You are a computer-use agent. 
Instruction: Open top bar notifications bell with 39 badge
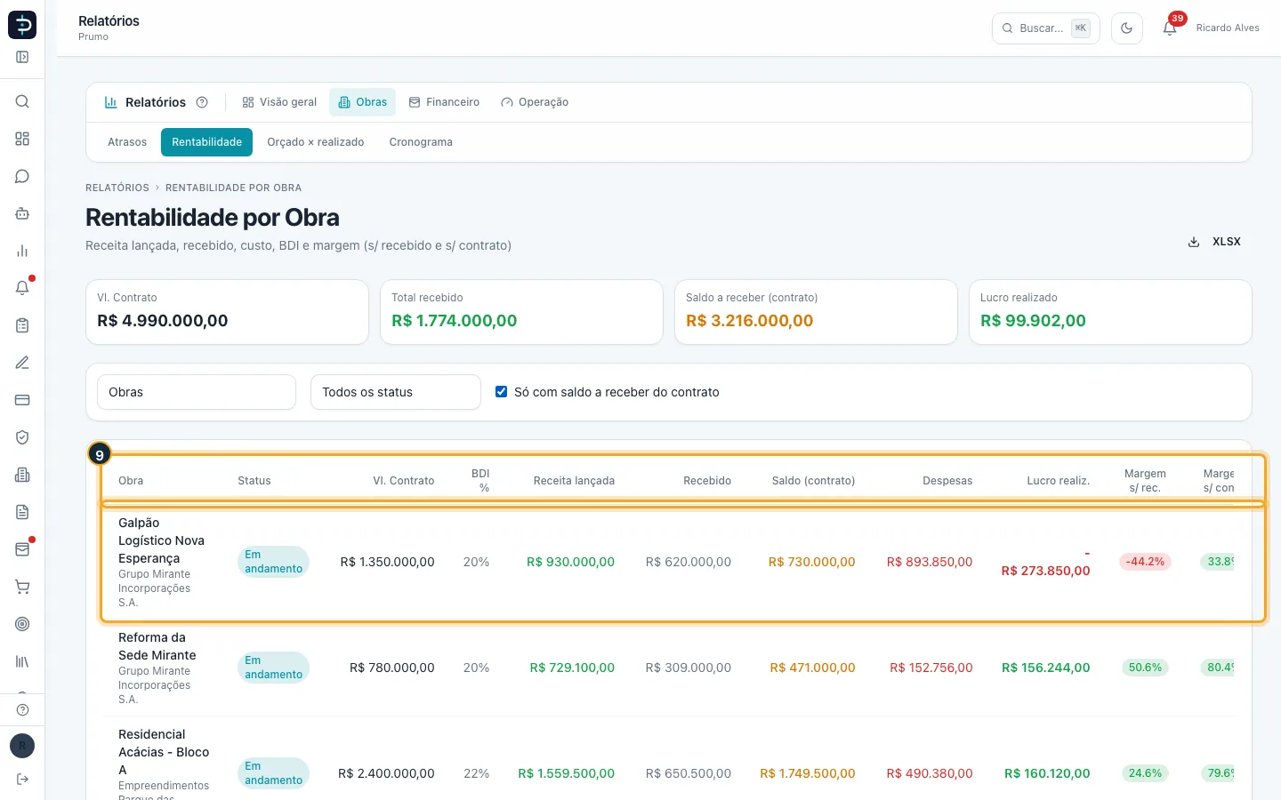tap(1170, 28)
